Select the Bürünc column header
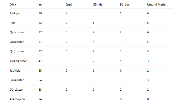This screenshot has width=182, height=107. click(125, 4)
